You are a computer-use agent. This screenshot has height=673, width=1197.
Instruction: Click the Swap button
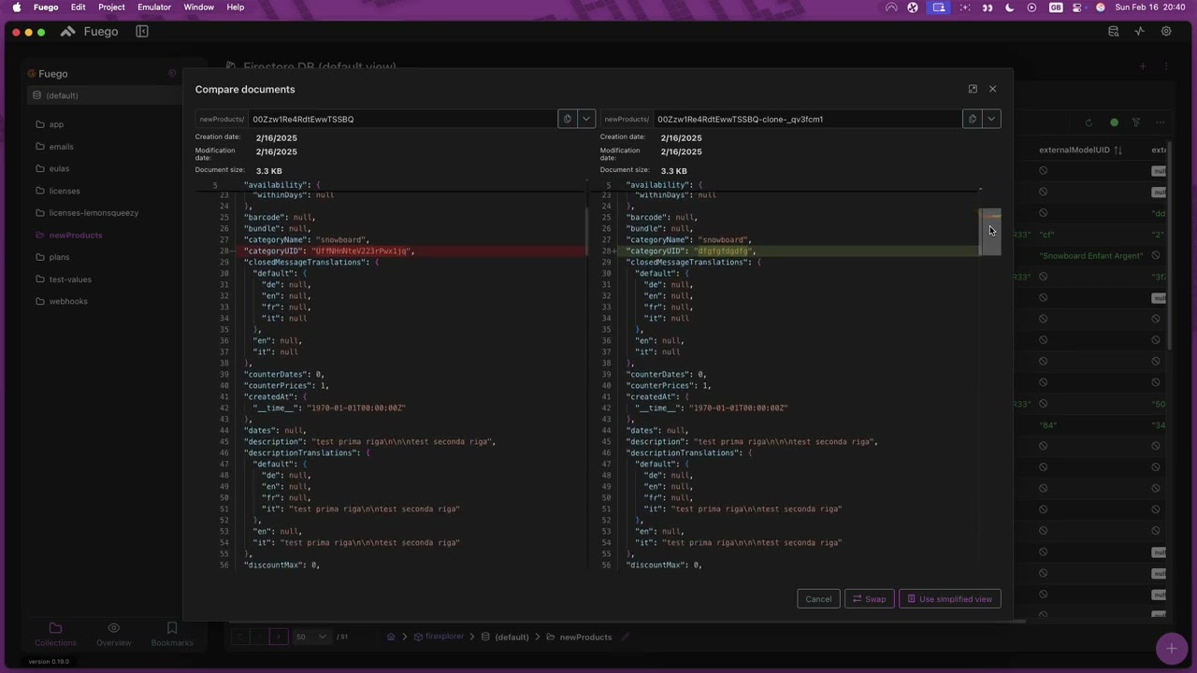[868, 599]
